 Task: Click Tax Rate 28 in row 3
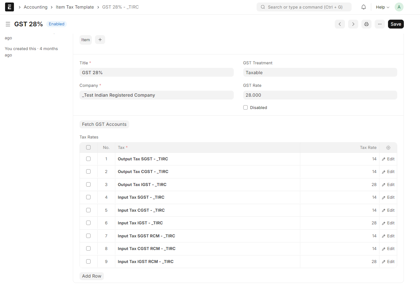pyautogui.click(x=340, y=185)
